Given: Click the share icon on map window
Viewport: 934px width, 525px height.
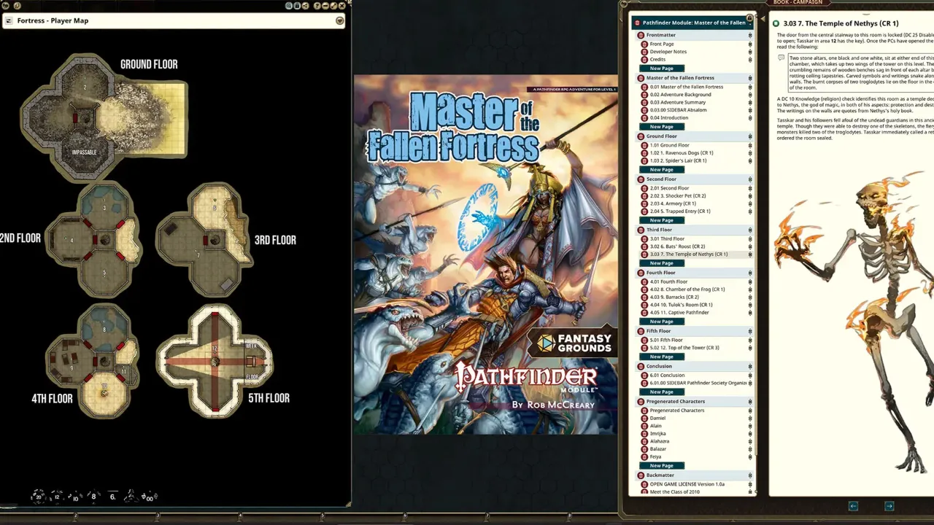Looking at the screenshot, I should (x=305, y=6).
